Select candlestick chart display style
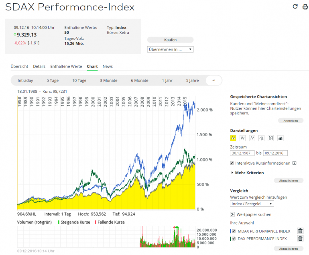309x255 pixels. 281,138
